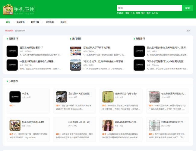Viewport: 196px width, 151px height.
Task: Click 类型：手机软件 under 香河县长杯足球赛2017
Action: pyautogui.click(x=26, y=51)
